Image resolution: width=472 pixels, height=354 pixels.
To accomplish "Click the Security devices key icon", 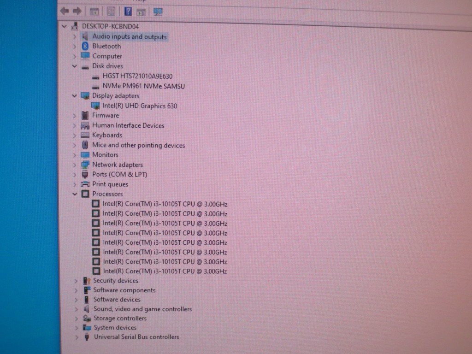I will pyautogui.click(x=87, y=281).
